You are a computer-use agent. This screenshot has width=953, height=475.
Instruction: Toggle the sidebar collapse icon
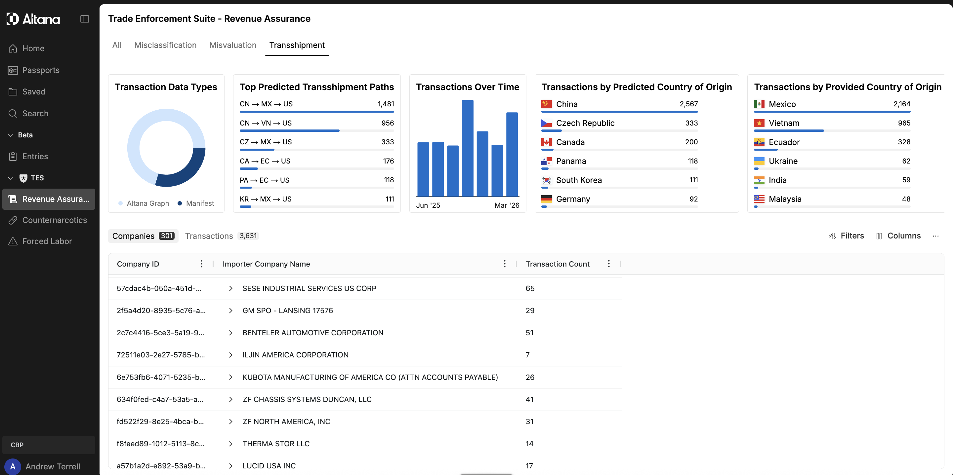[85, 19]
